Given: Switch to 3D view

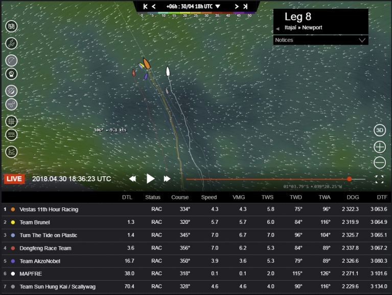Looking at the screenshot, I should tap(380, 130).
